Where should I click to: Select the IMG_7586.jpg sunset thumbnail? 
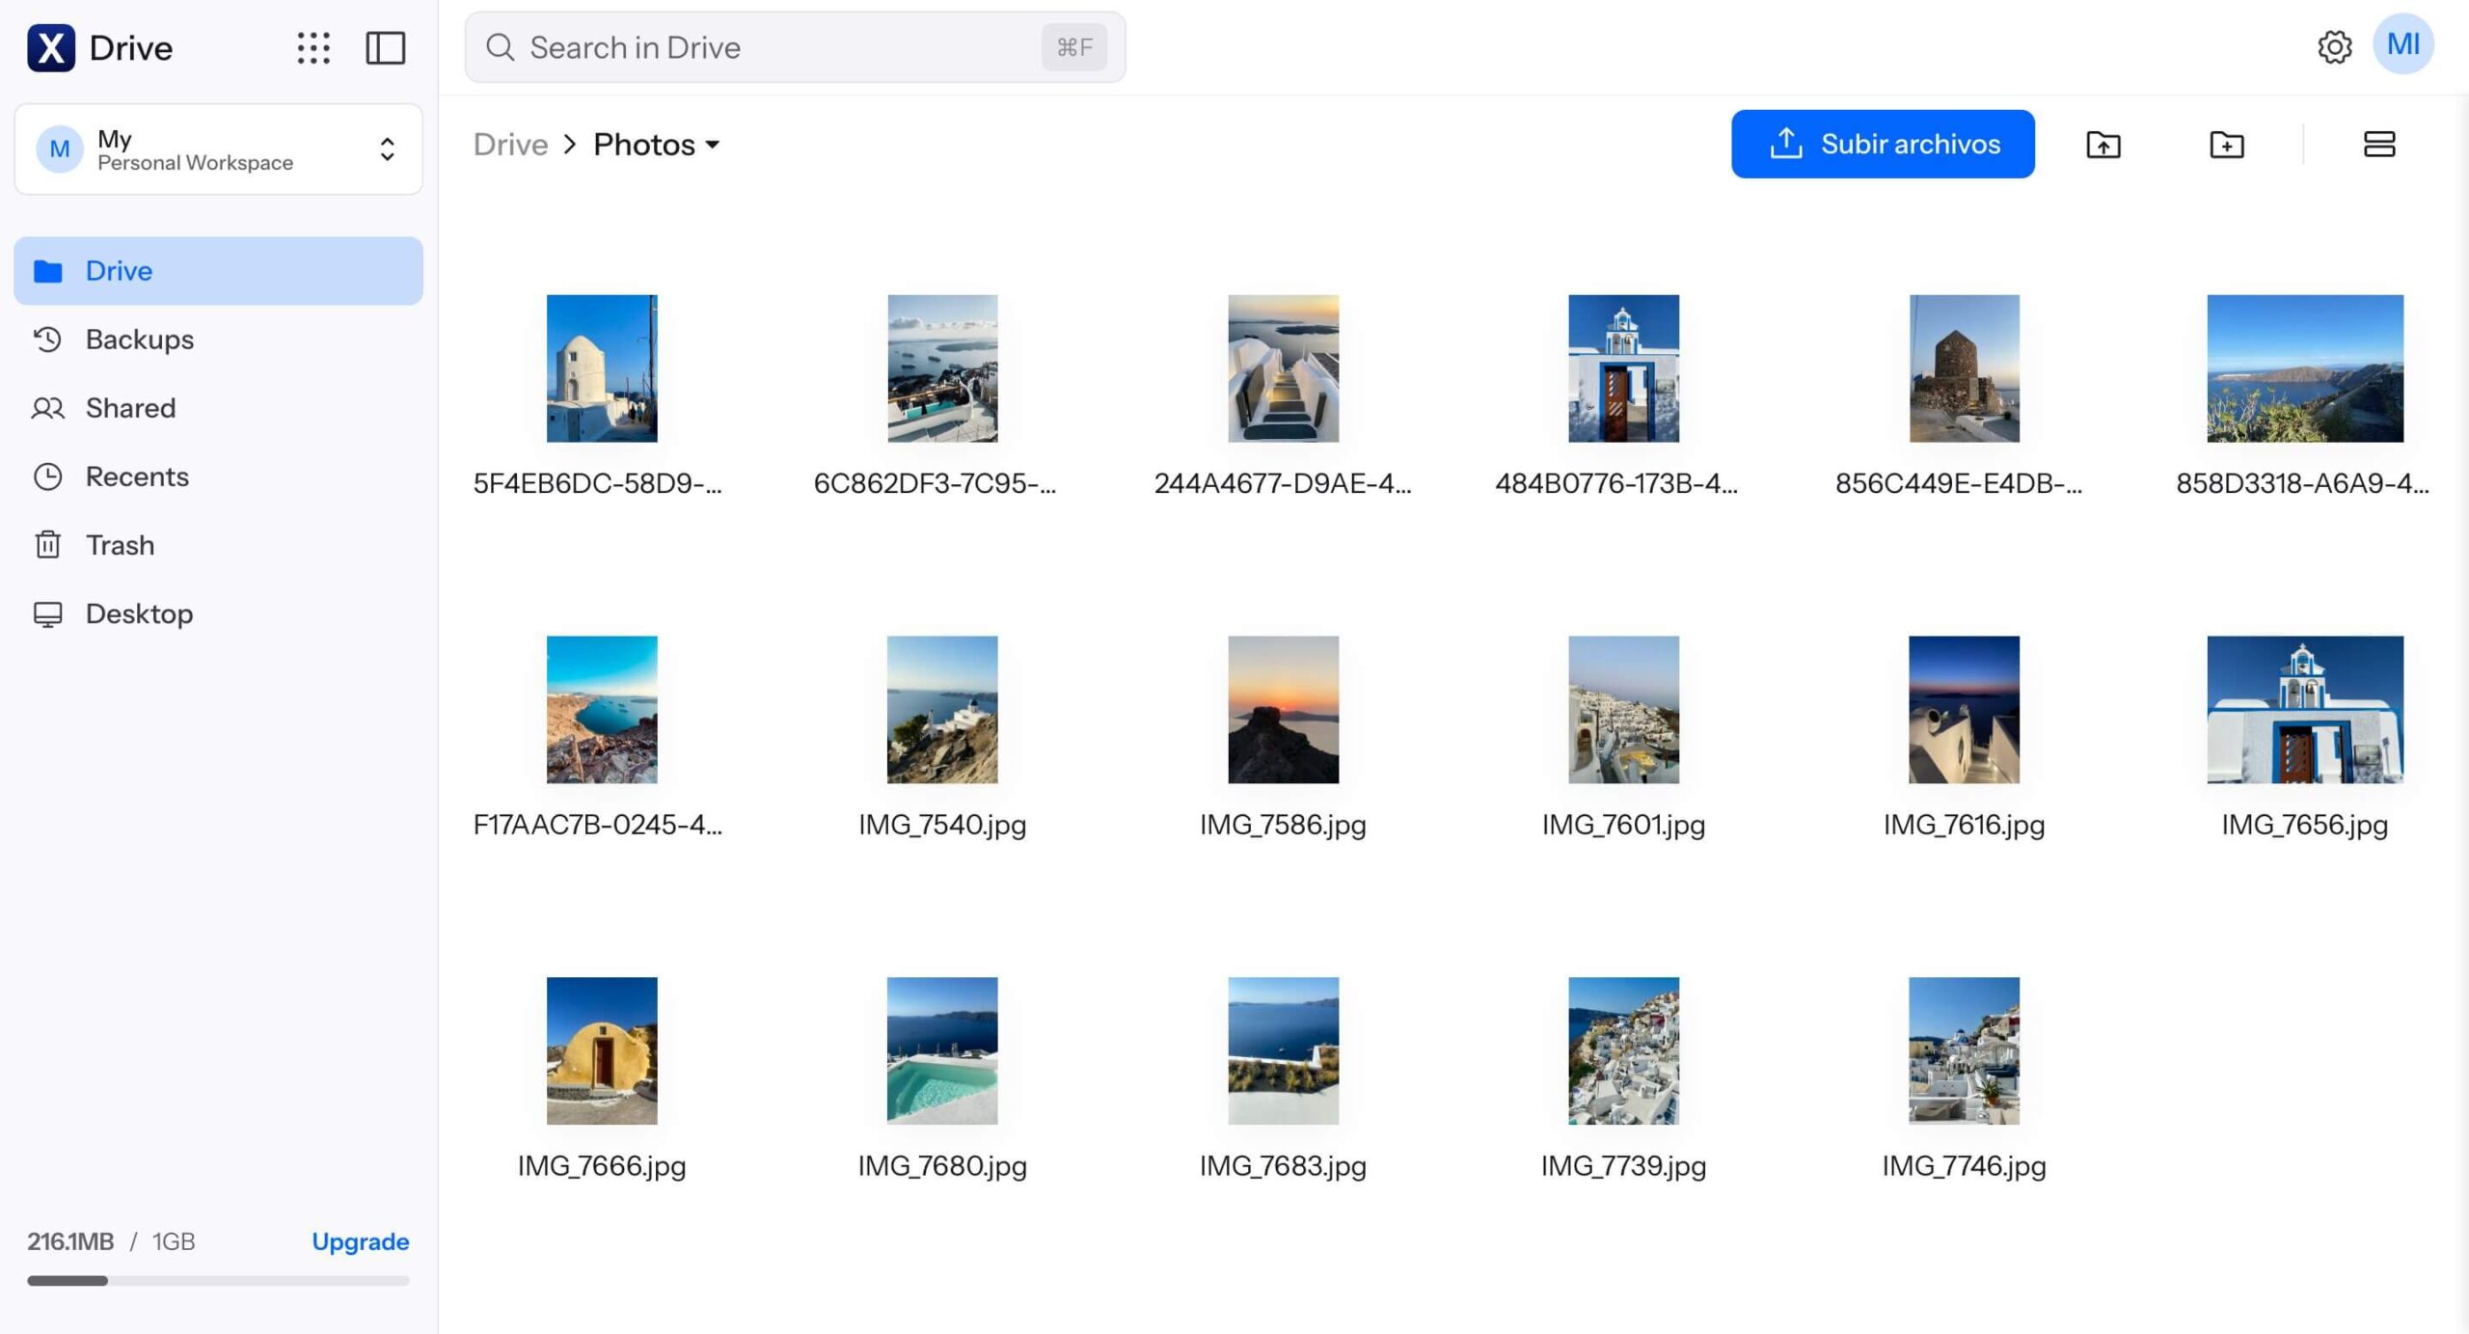[1282, 709]
